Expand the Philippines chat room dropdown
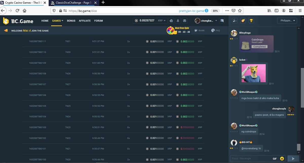This screenshot has height=163, width=304. coord(287,21)
